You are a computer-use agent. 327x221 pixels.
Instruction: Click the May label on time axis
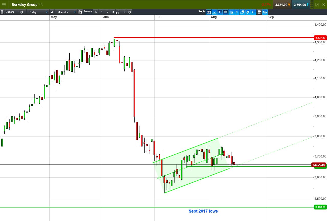(54, 17)
